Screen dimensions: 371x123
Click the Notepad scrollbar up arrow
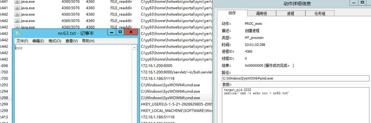click(x=134, y=48)
